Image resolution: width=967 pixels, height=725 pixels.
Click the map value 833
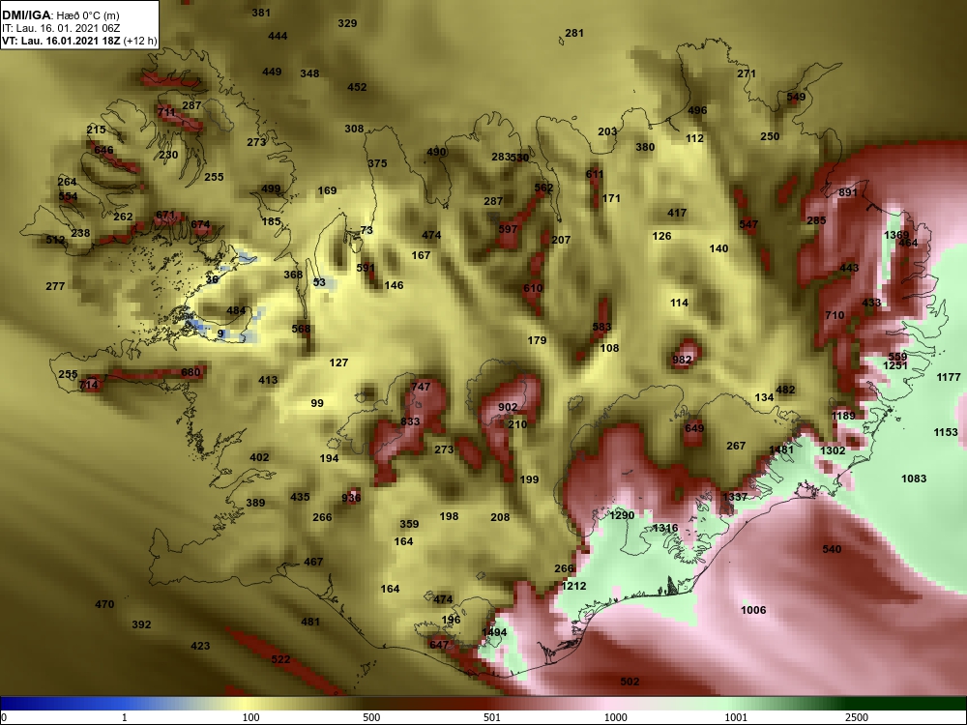click(410, 421)
